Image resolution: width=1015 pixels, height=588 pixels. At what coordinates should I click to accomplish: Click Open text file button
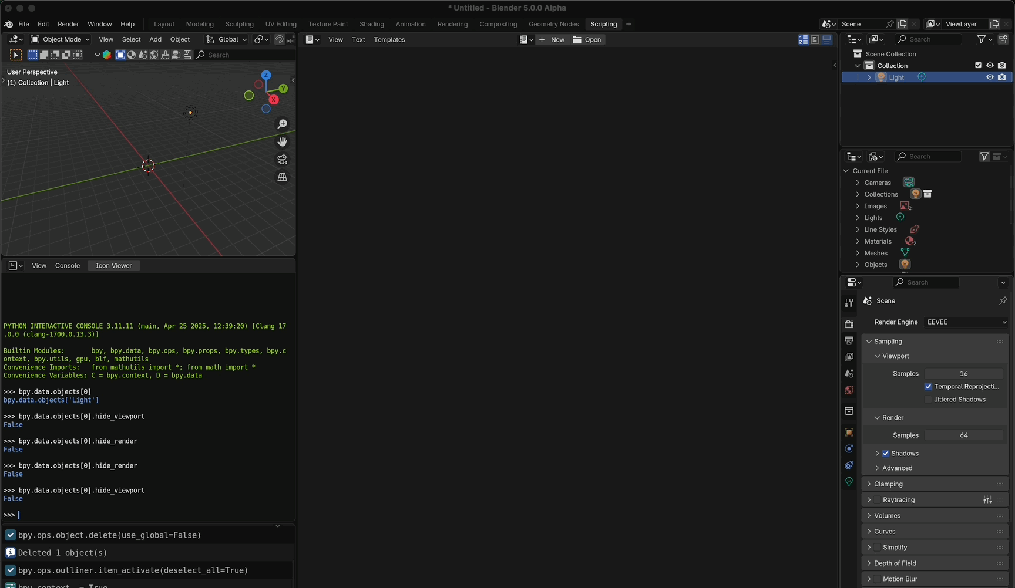tap(587, 40)
